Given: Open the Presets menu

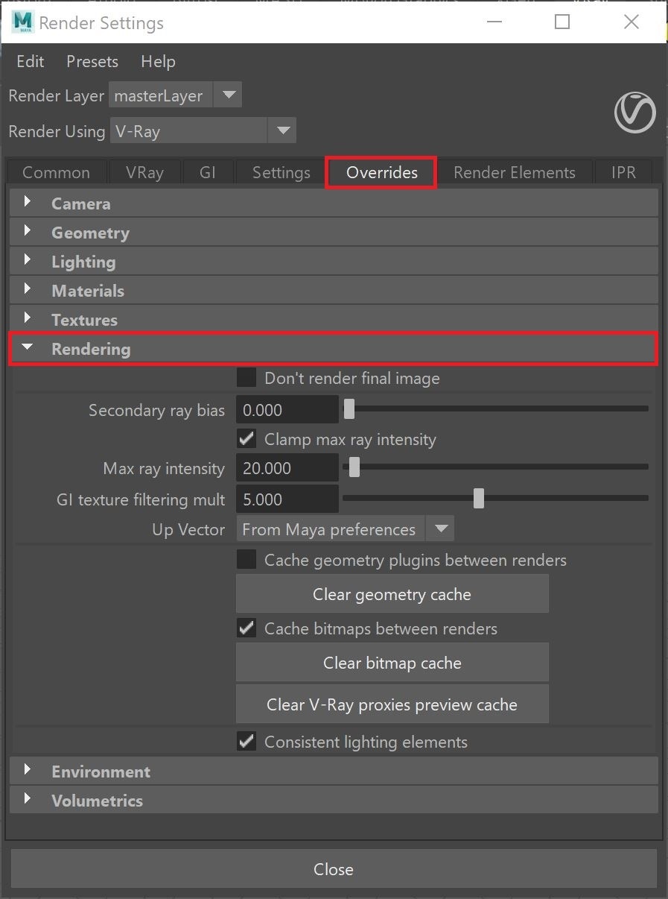Looking at the screenshot, I should (x=92, y=61).
